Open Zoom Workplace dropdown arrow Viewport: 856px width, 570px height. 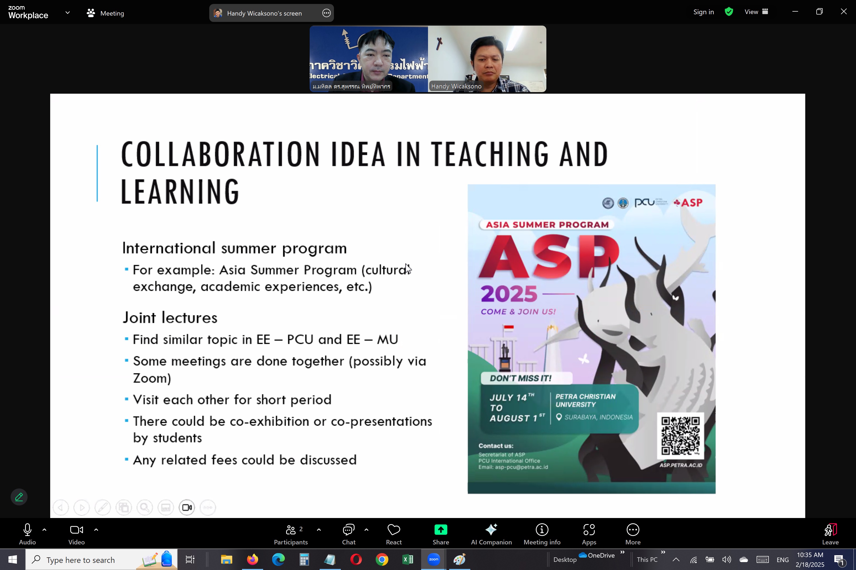(x=67, y=13)
